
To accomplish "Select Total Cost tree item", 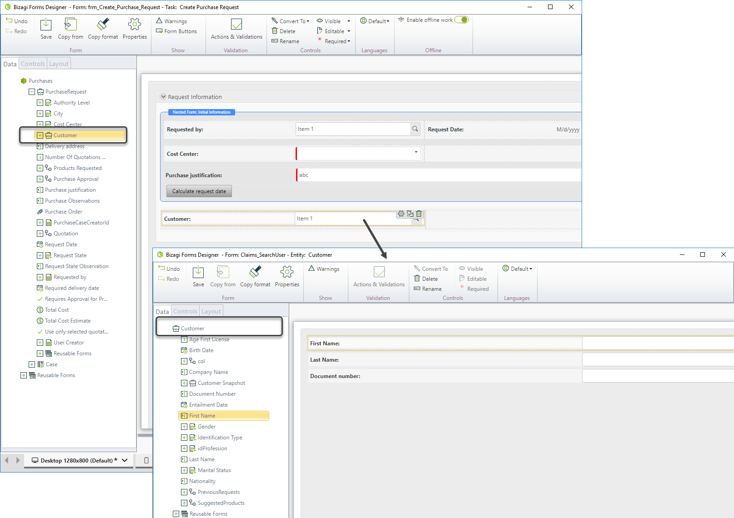I will 53,310.
